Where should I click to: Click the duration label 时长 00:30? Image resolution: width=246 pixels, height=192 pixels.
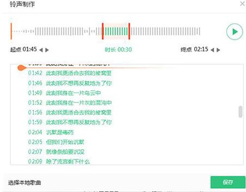(x=118, y=50)
